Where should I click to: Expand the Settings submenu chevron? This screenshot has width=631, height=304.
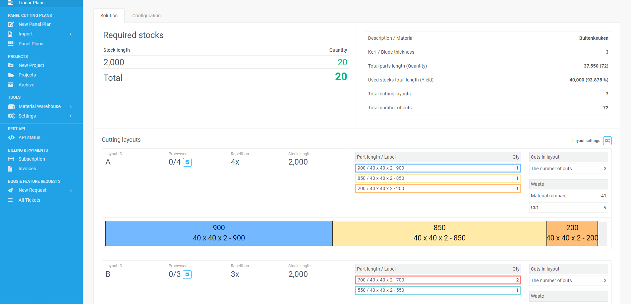pyautogui.click(x=71, y=116)
